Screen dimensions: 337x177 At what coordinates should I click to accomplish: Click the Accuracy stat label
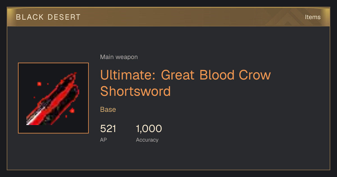(x=147, y=140)
